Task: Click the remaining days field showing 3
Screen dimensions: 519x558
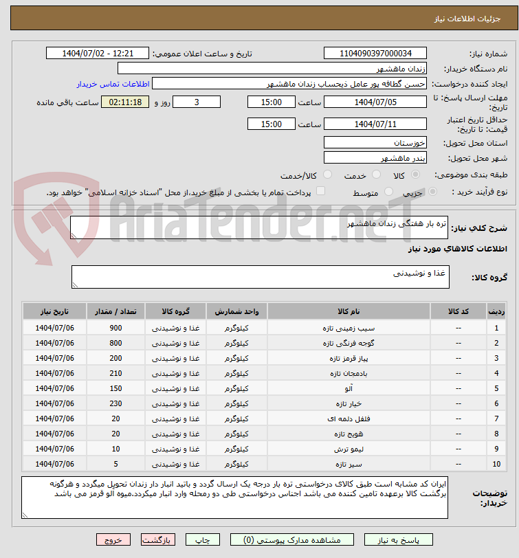Action: 197,102
